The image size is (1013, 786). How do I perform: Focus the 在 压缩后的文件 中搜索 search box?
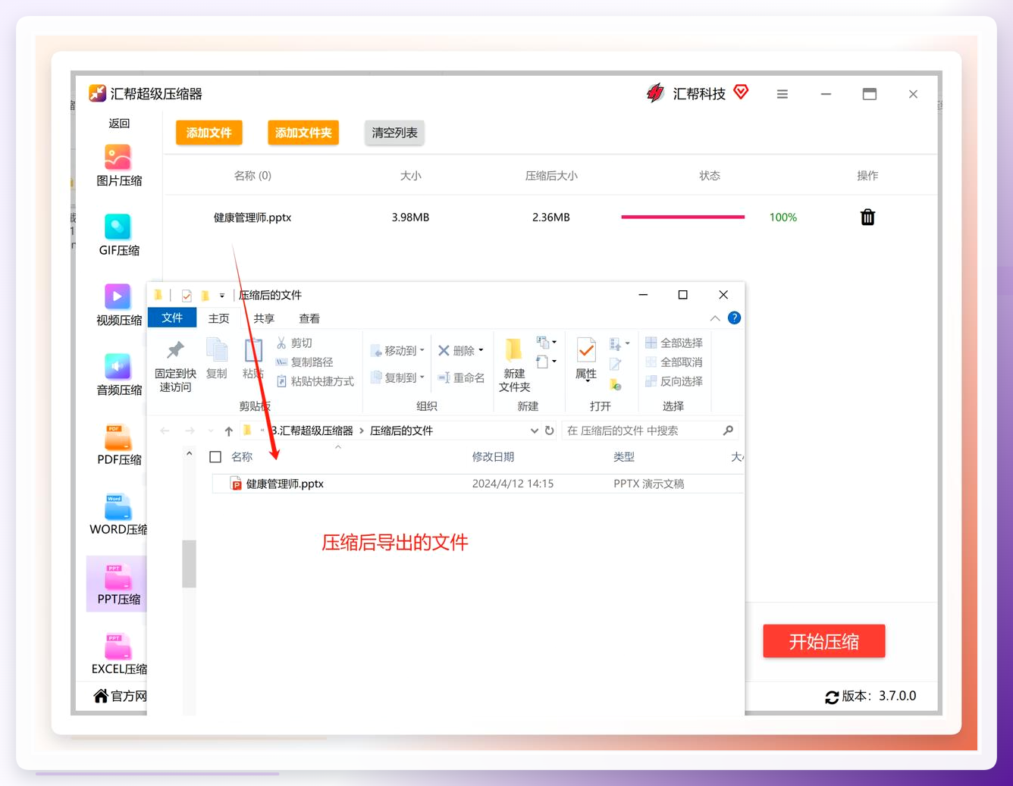tap(649, 431)
